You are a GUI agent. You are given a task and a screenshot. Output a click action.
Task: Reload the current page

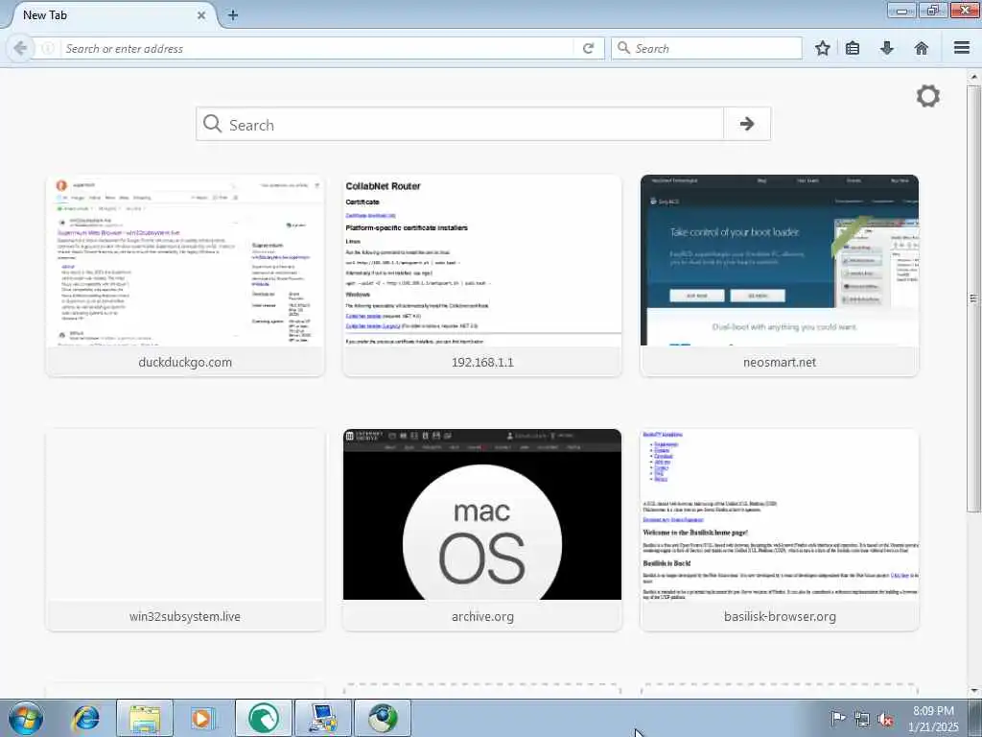(588, 48)
